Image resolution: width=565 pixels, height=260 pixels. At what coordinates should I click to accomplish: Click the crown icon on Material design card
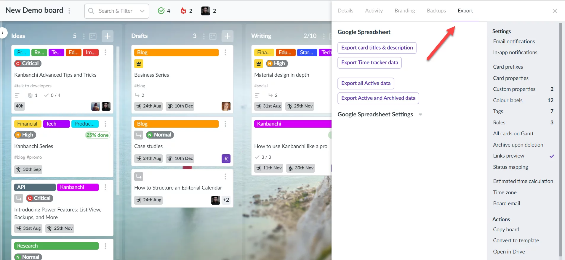pyautogui.click(x=259, y=64)
